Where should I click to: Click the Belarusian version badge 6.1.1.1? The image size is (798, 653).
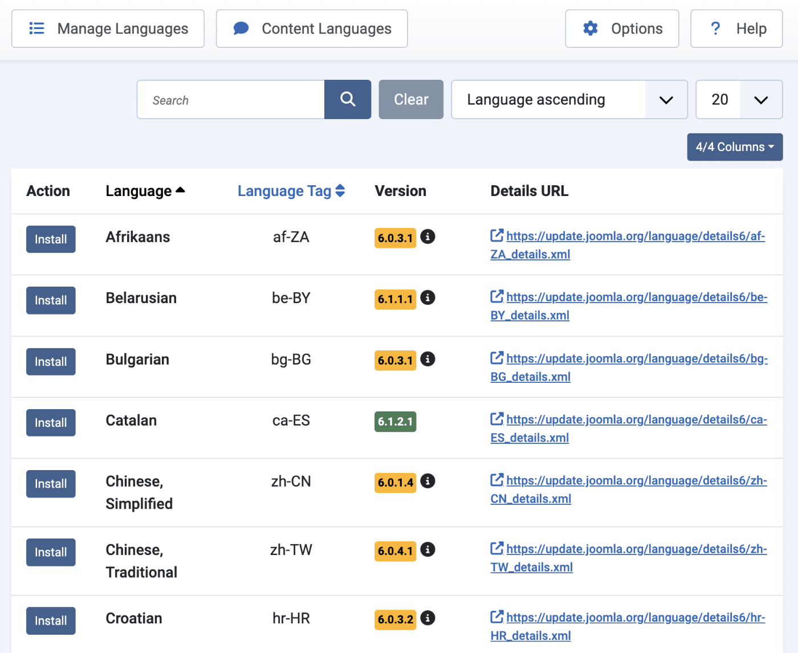click(396, 299)
